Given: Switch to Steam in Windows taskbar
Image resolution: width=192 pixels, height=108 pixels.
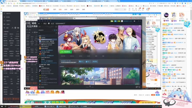Looking at the screenshot, I should pos(26,106).
